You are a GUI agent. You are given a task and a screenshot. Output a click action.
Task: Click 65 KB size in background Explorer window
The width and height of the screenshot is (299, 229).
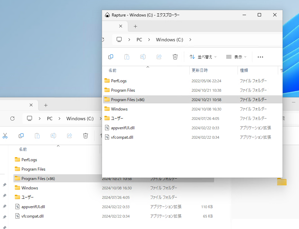(x=208, y=216)
